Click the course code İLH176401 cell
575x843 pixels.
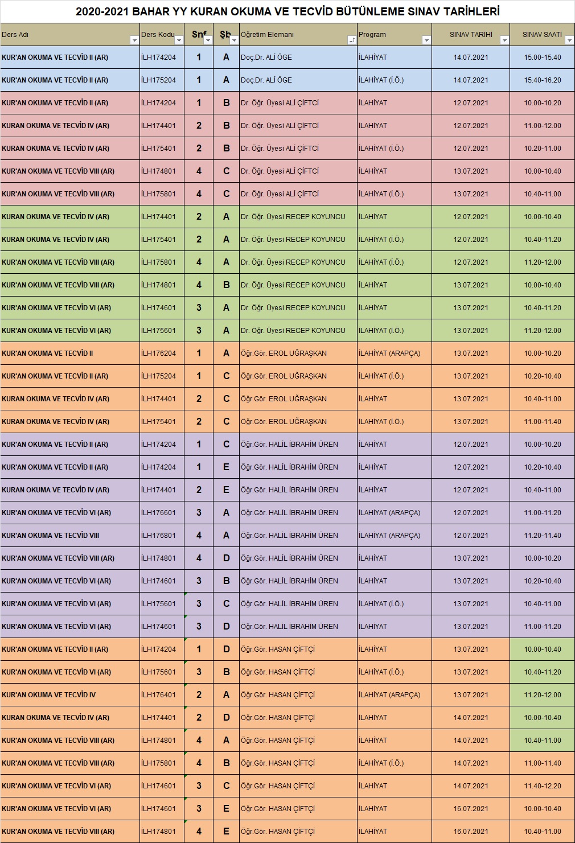coord(162,695)
